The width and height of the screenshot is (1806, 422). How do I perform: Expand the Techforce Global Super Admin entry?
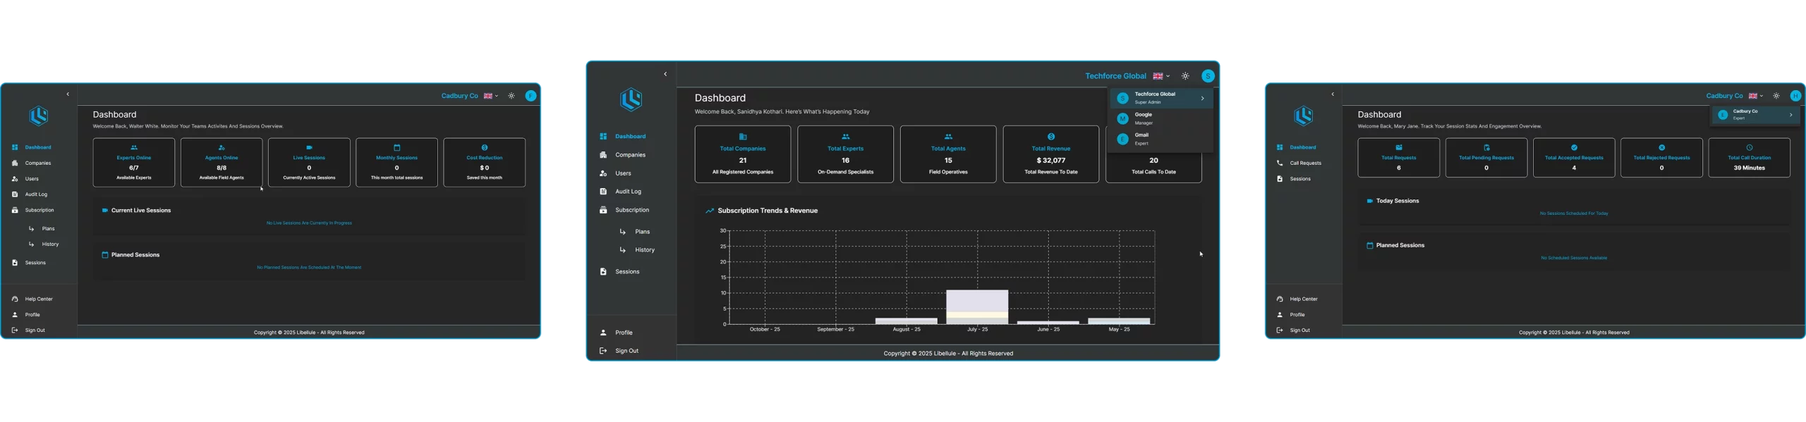[x=1202, y=99]
